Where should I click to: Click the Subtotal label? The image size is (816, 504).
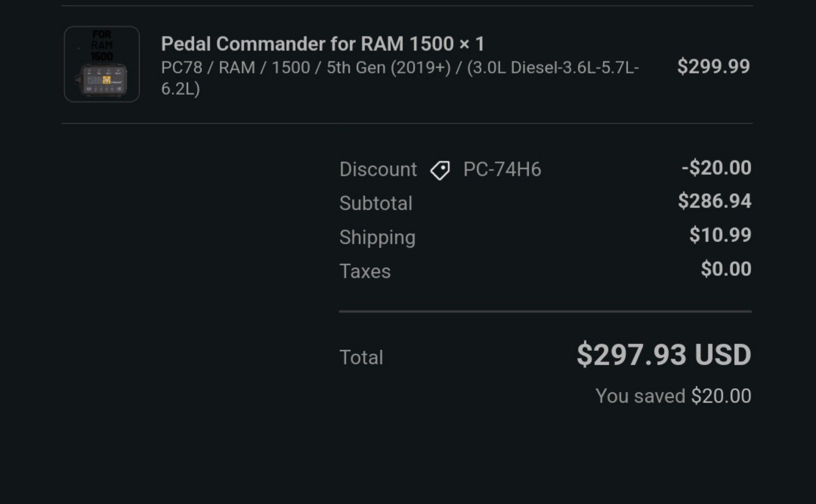(x=376, y=203)
